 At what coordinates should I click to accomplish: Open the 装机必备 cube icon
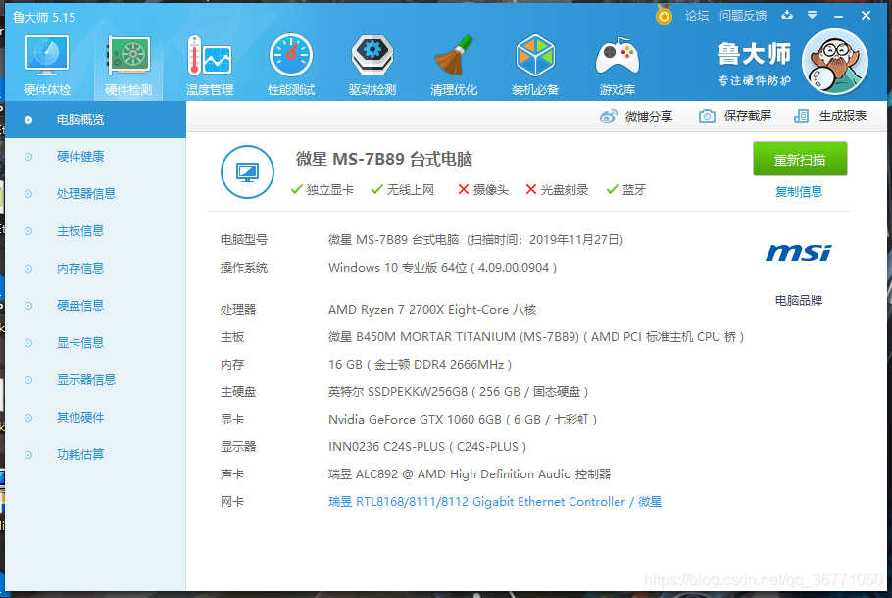535,65
